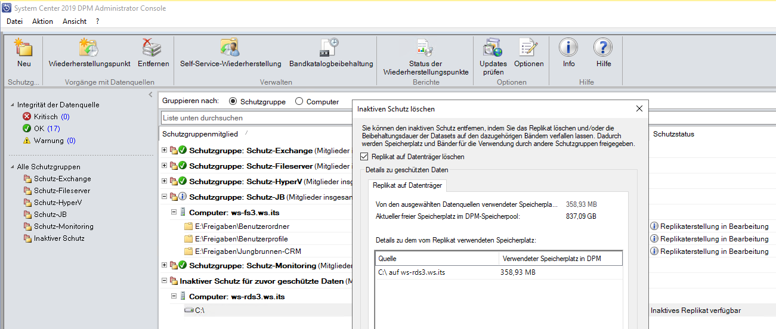Open Bandkatalogbeibehaltung settings
This screenshot has height=329, width=776.
tap(329, 48)
